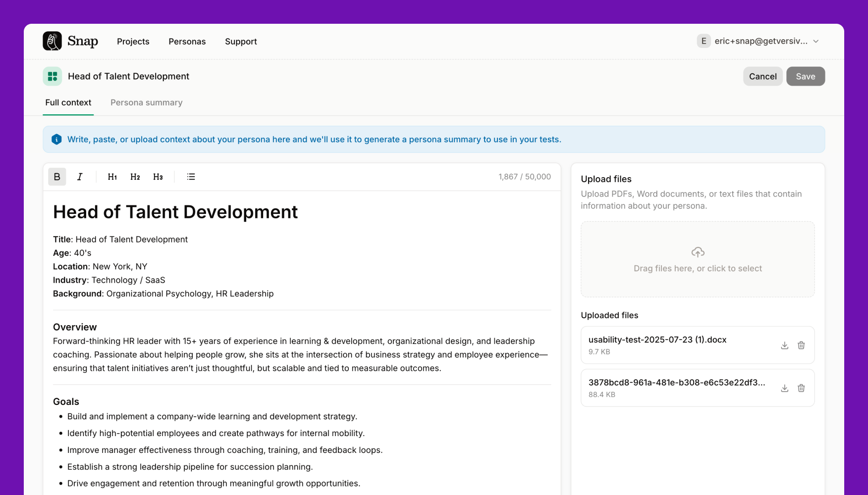Switch to Persona summary tab
Viewport: 868px width, 495px height.
146,102
